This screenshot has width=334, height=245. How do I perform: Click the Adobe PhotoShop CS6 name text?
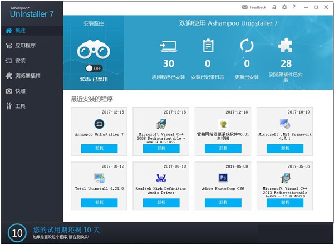pos(223,189)
